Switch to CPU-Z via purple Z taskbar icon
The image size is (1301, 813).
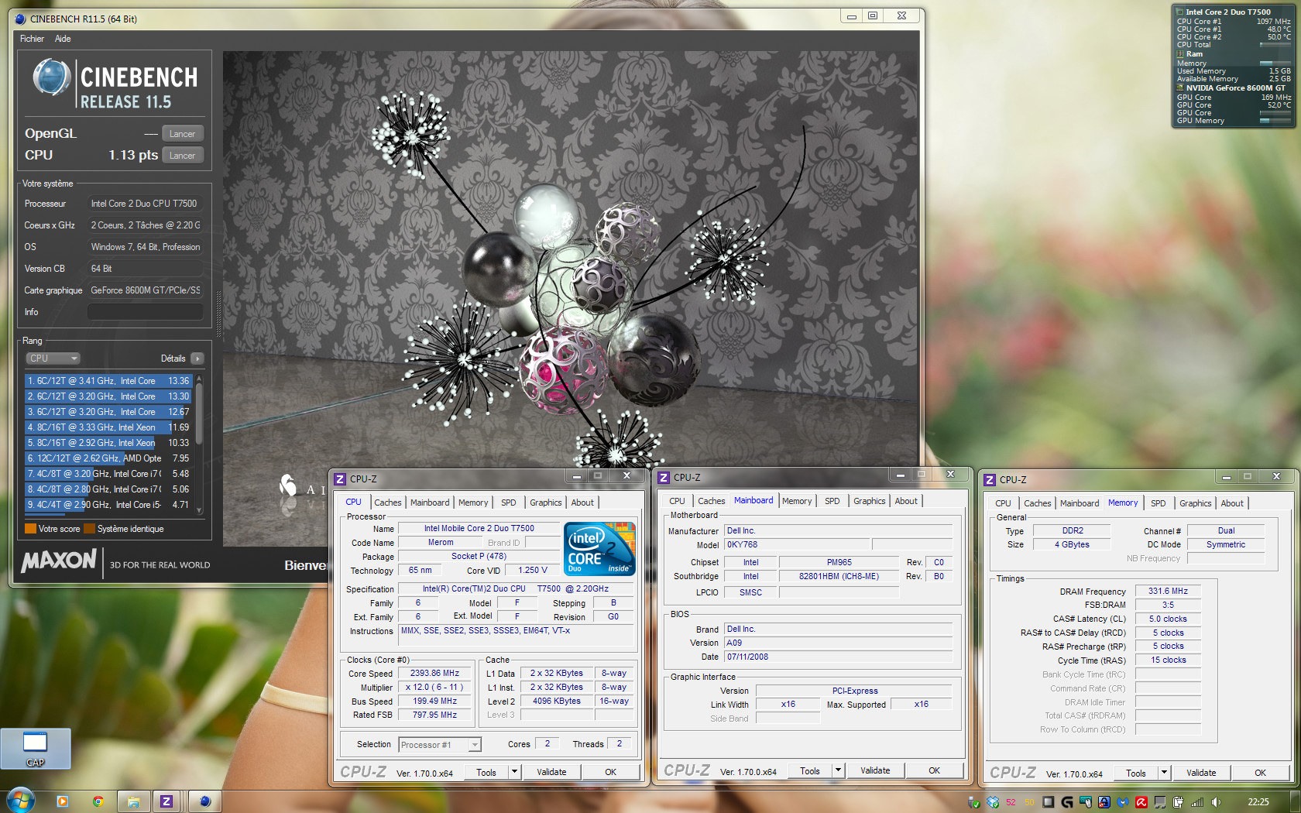point(166,801)
